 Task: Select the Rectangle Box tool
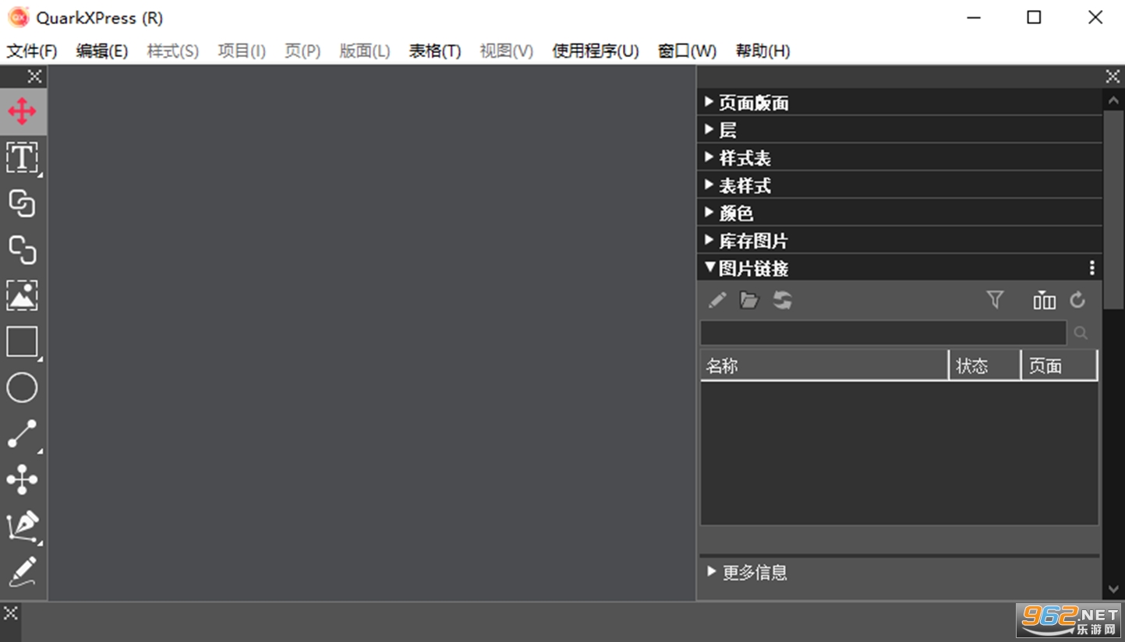point(22,341)
